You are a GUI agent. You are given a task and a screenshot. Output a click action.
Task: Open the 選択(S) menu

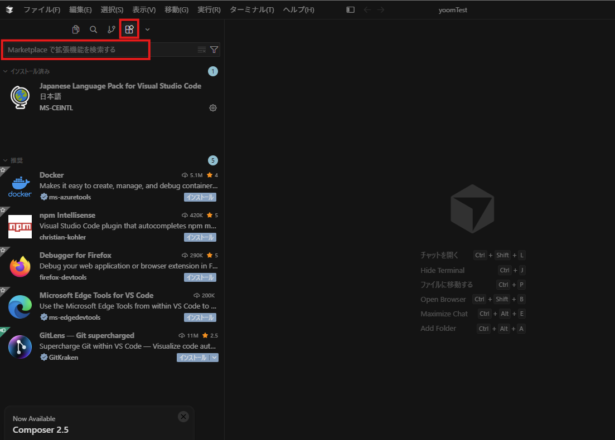(112, 10)
